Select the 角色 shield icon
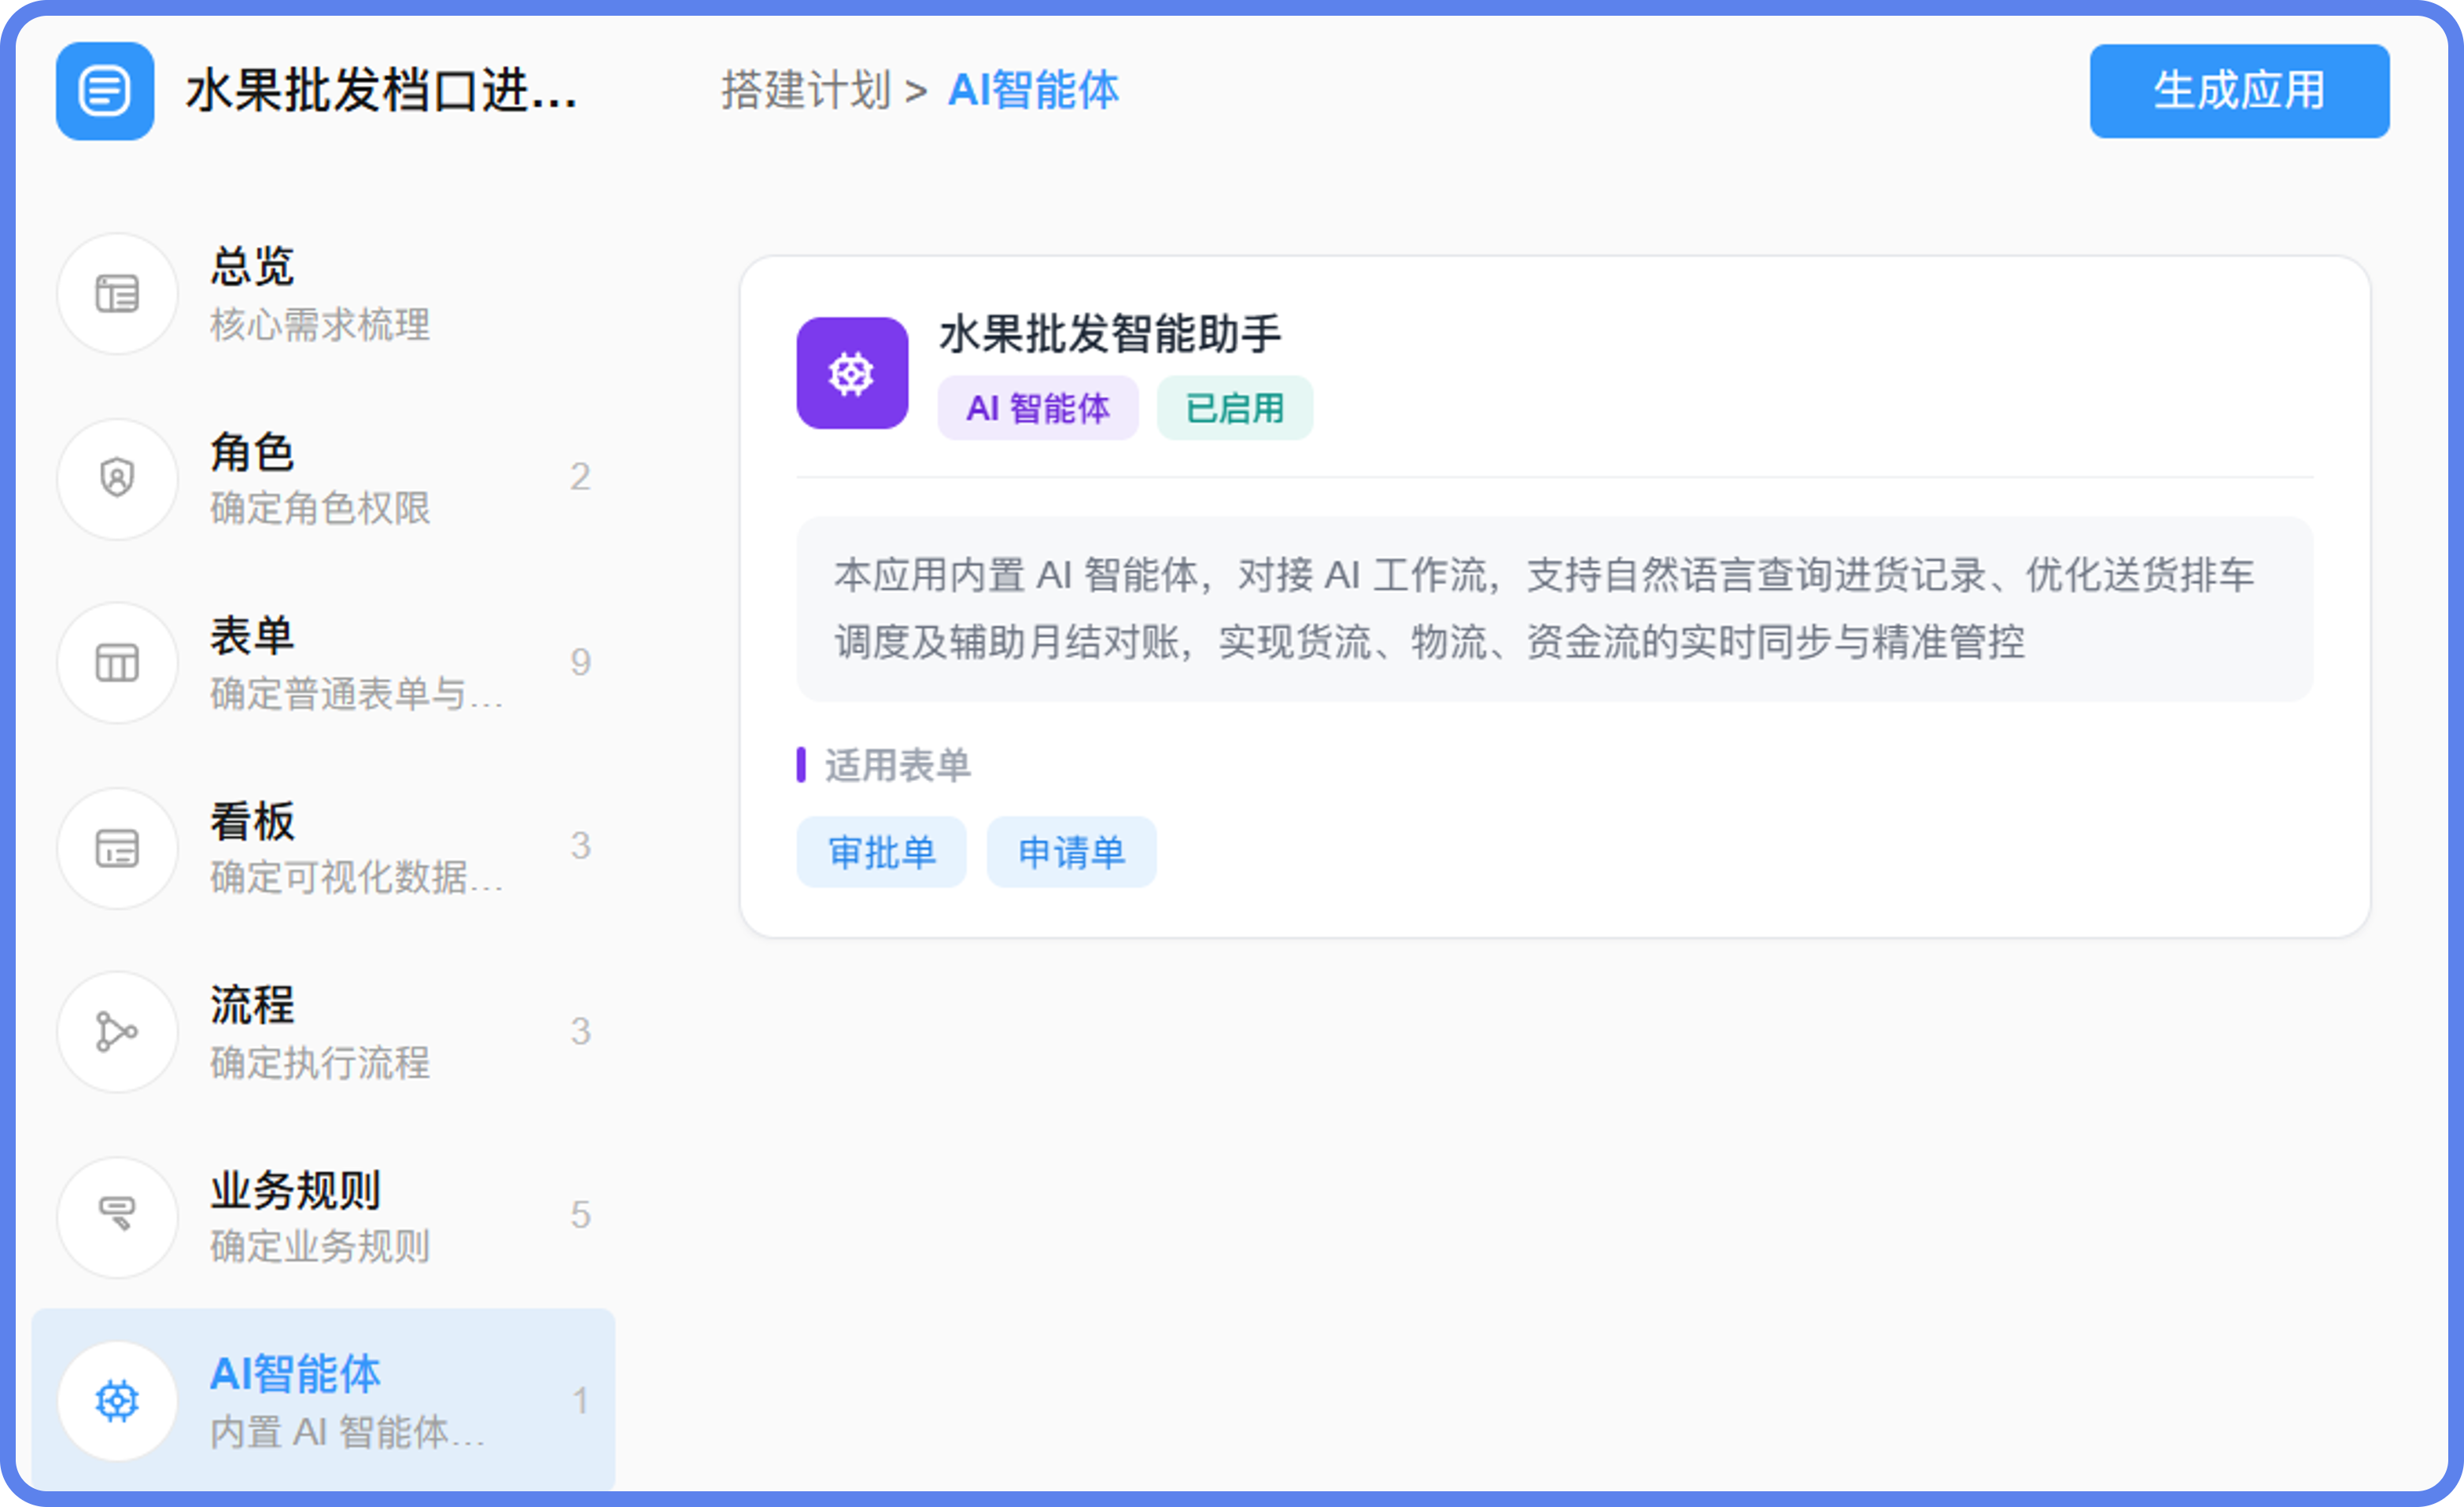The width and height of the screenshot is (2464, 1507). (117, 478)
